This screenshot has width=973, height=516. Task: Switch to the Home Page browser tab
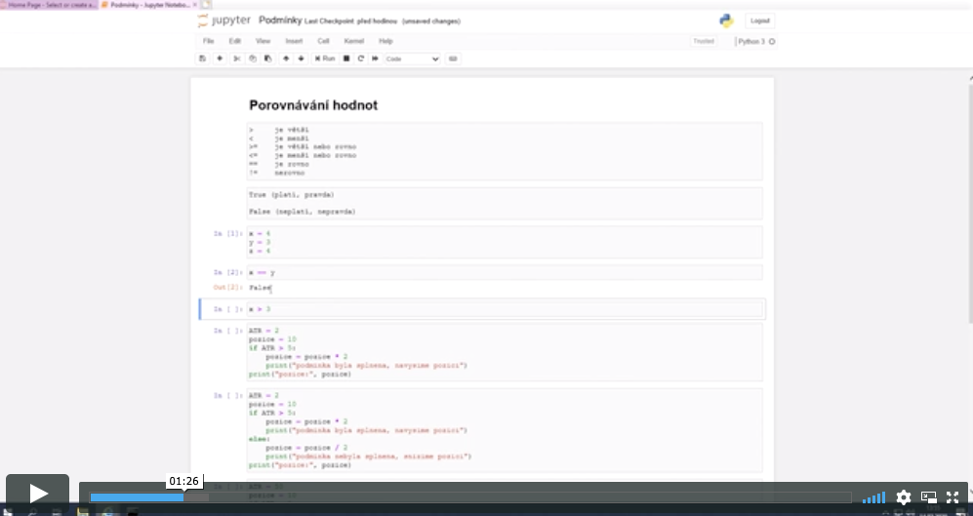[x=49, y=4]
